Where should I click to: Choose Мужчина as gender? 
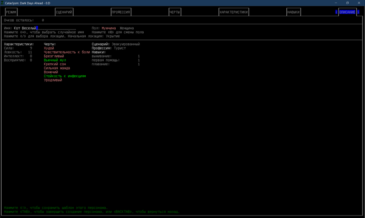[109, 28]
